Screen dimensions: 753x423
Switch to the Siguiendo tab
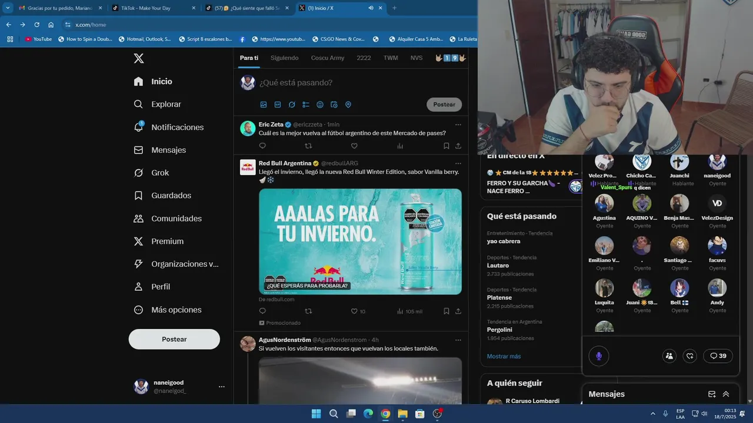click(285, 58)
